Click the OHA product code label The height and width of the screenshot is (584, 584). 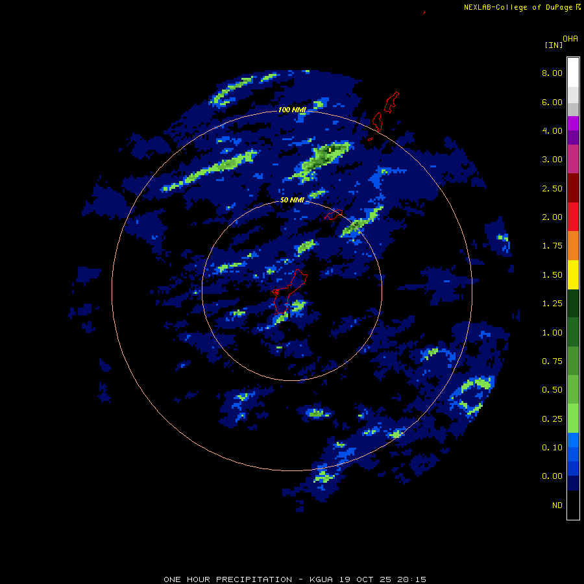570,39
